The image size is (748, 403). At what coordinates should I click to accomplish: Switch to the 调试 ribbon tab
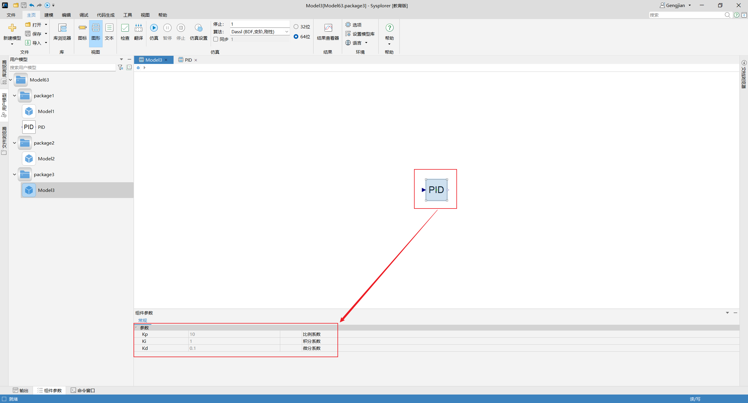(84, 15)
